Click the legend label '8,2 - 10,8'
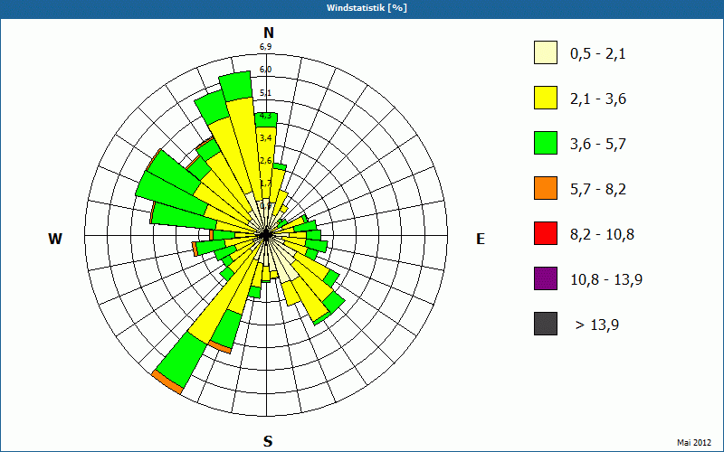This screenshot has width=724, height=452. coord(602,235)
